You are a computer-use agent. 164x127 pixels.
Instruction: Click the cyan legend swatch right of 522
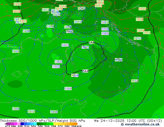pyautogui.click(x=35, y=124)
